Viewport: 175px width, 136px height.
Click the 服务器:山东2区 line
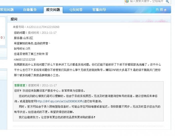tap(23, 38)
